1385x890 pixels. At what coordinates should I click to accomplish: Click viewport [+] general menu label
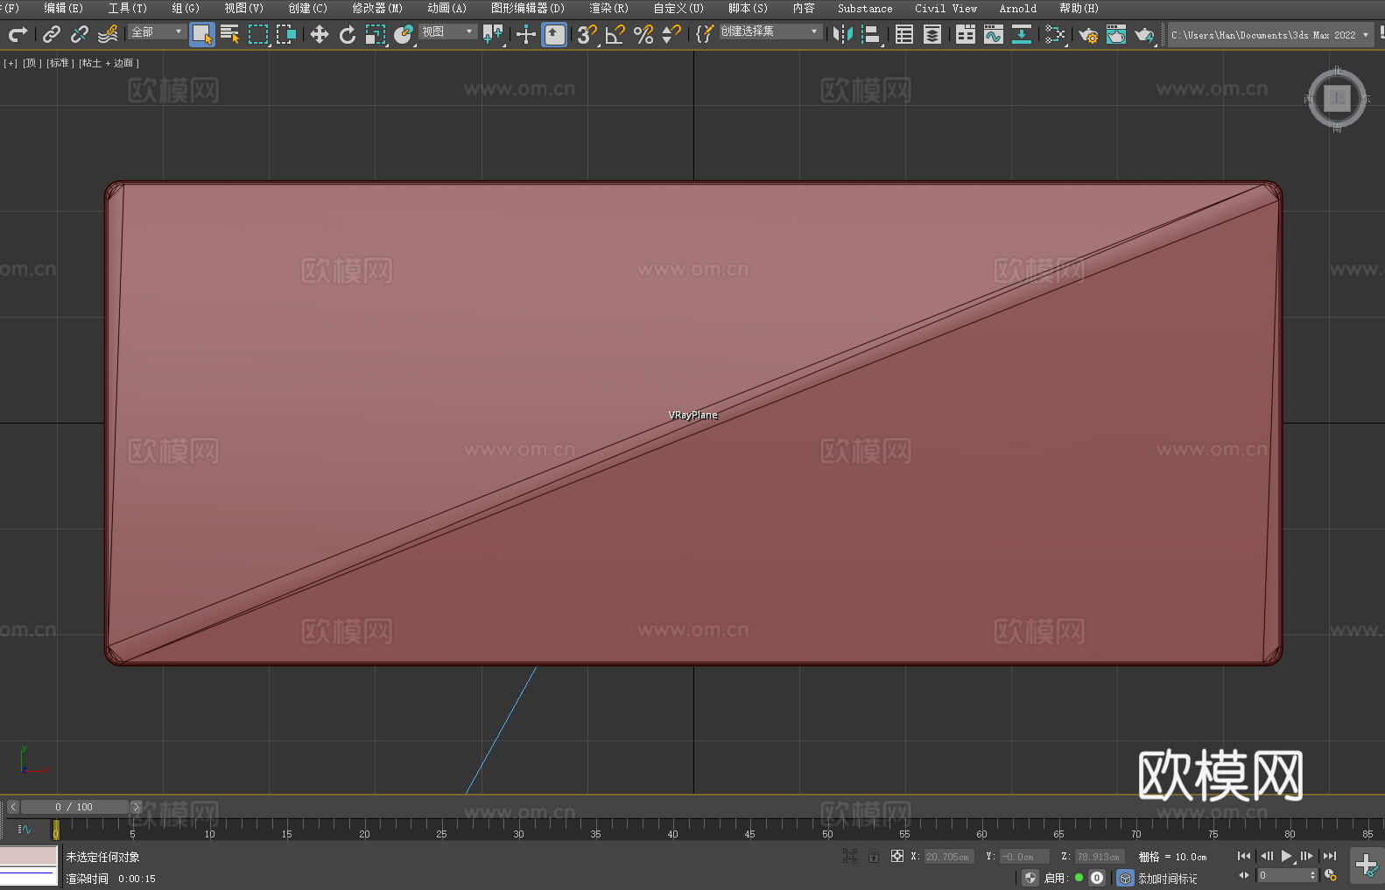pos(11,63)
